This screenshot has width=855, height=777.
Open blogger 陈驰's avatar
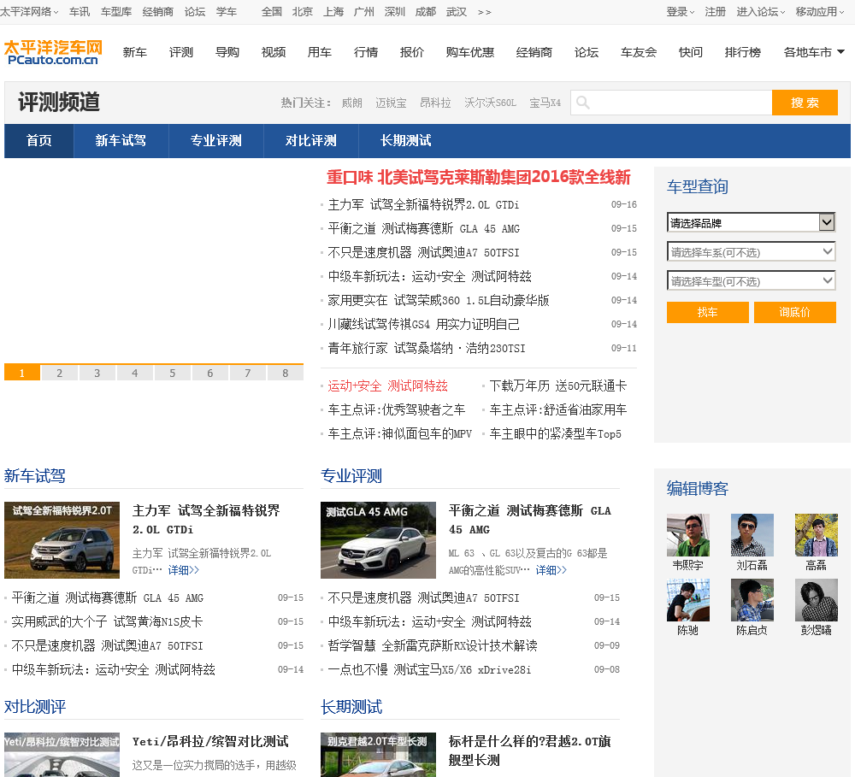[x=688, y=600]
